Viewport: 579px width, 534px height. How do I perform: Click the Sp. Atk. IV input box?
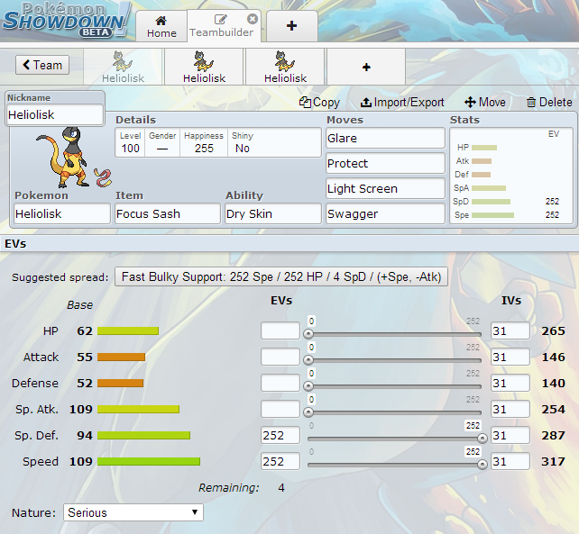[x=510, y=410]
